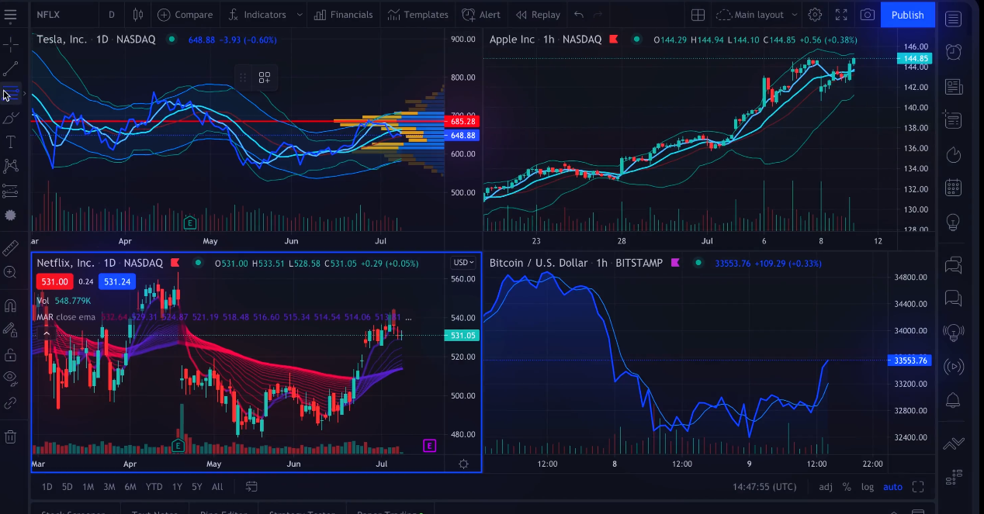Click the blue Publish button
This screenshot has height=514, width=984.
907,15
